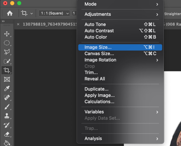Select the Paint Bucket tool
This screenshot has height=146, width=181.
tap(7, 143)
